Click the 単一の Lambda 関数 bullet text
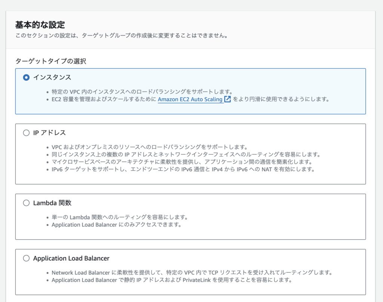 [120, 217]
